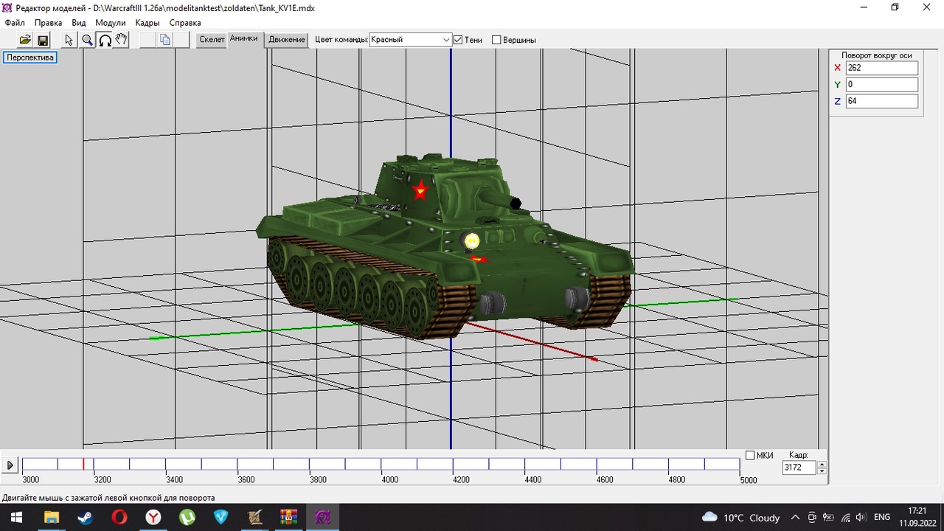Click the Поворот вокруг оси panel label
944x531 pixels.
(x=877, y=55)
